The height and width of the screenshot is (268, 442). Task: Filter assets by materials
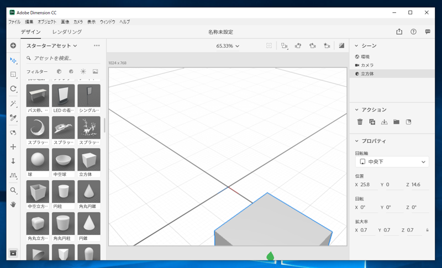71,72
